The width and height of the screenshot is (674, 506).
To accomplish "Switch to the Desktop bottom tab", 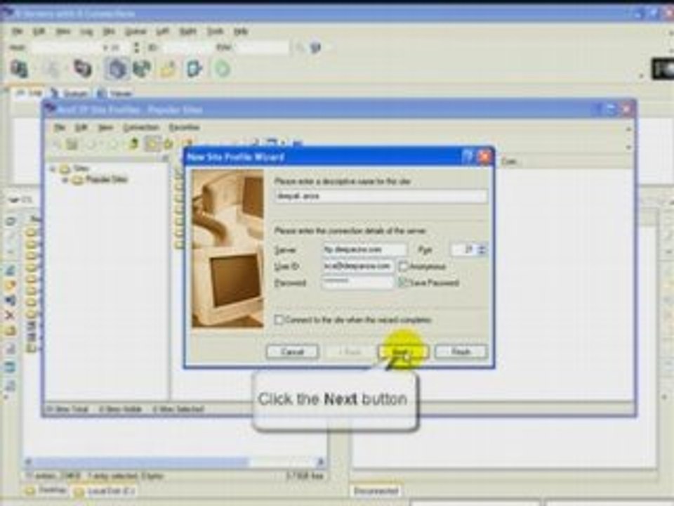I will click(x=46, y=490).
